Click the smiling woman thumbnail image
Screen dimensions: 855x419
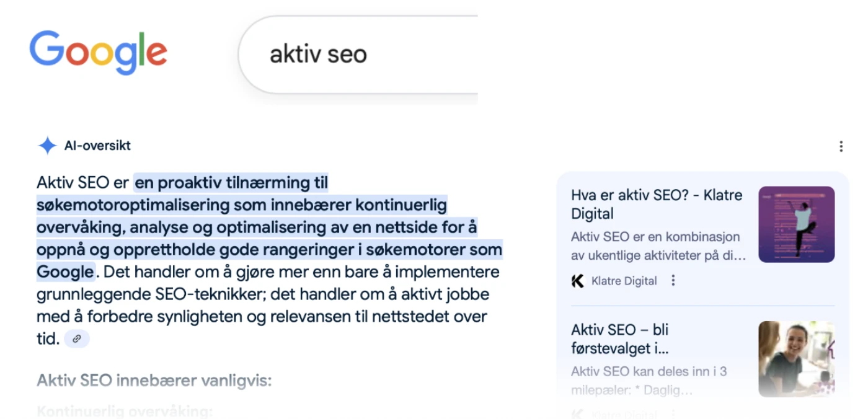[796, 358]
